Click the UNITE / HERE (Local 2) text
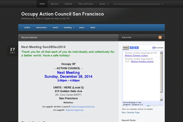This screenshot has height=122, width=183. click(68, 88)
